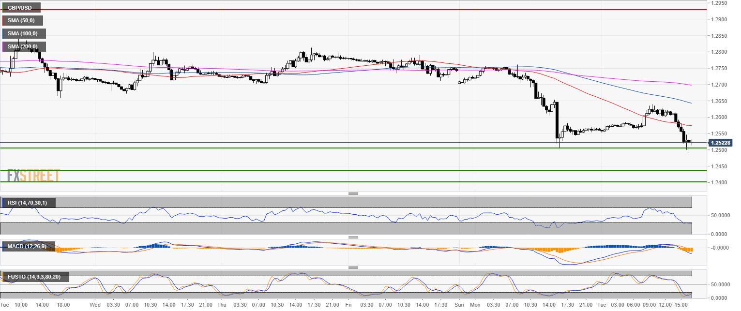Click the Wed date label on time axis
This screenshot has width=741, height=311.
[95, 305]
